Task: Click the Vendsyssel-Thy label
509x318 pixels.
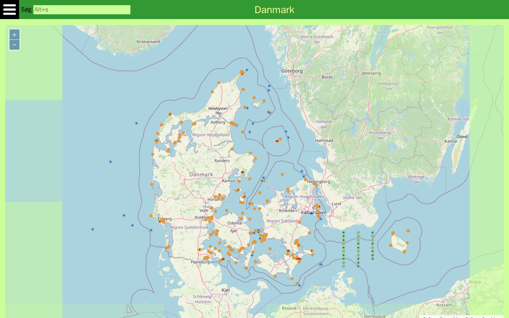Action: point(219,111)
